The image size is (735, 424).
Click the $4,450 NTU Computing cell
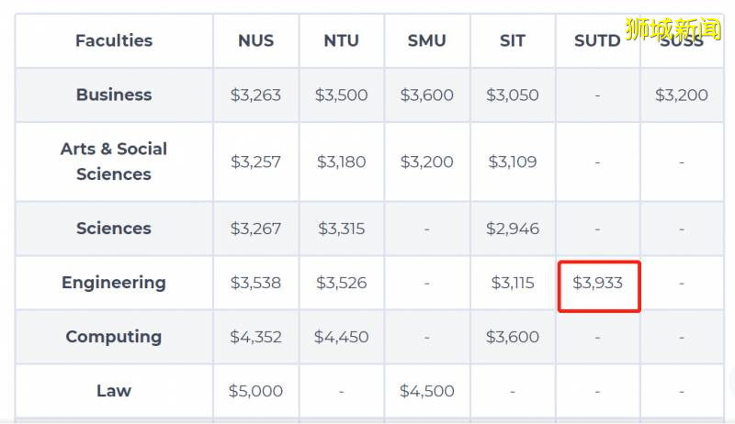pyautogui.click(x=341, y=337)
